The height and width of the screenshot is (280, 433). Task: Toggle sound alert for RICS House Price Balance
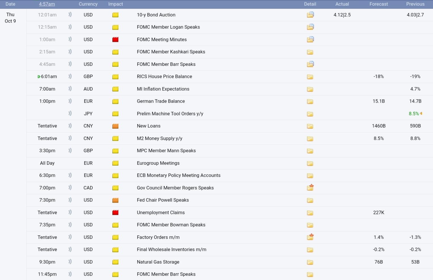pyautogui.click(x=70, y=76)
